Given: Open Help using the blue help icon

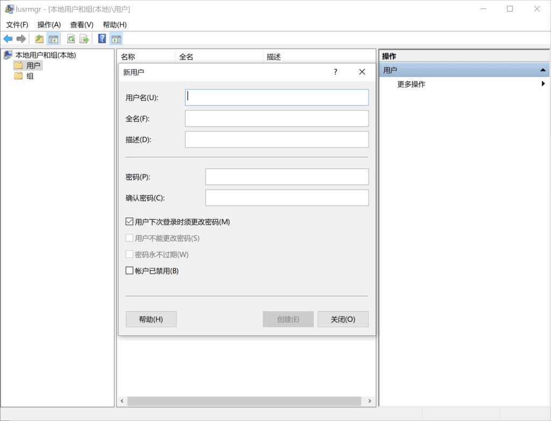Looking at the screenshot, I should pyautogui.click(x=101, y=38).
